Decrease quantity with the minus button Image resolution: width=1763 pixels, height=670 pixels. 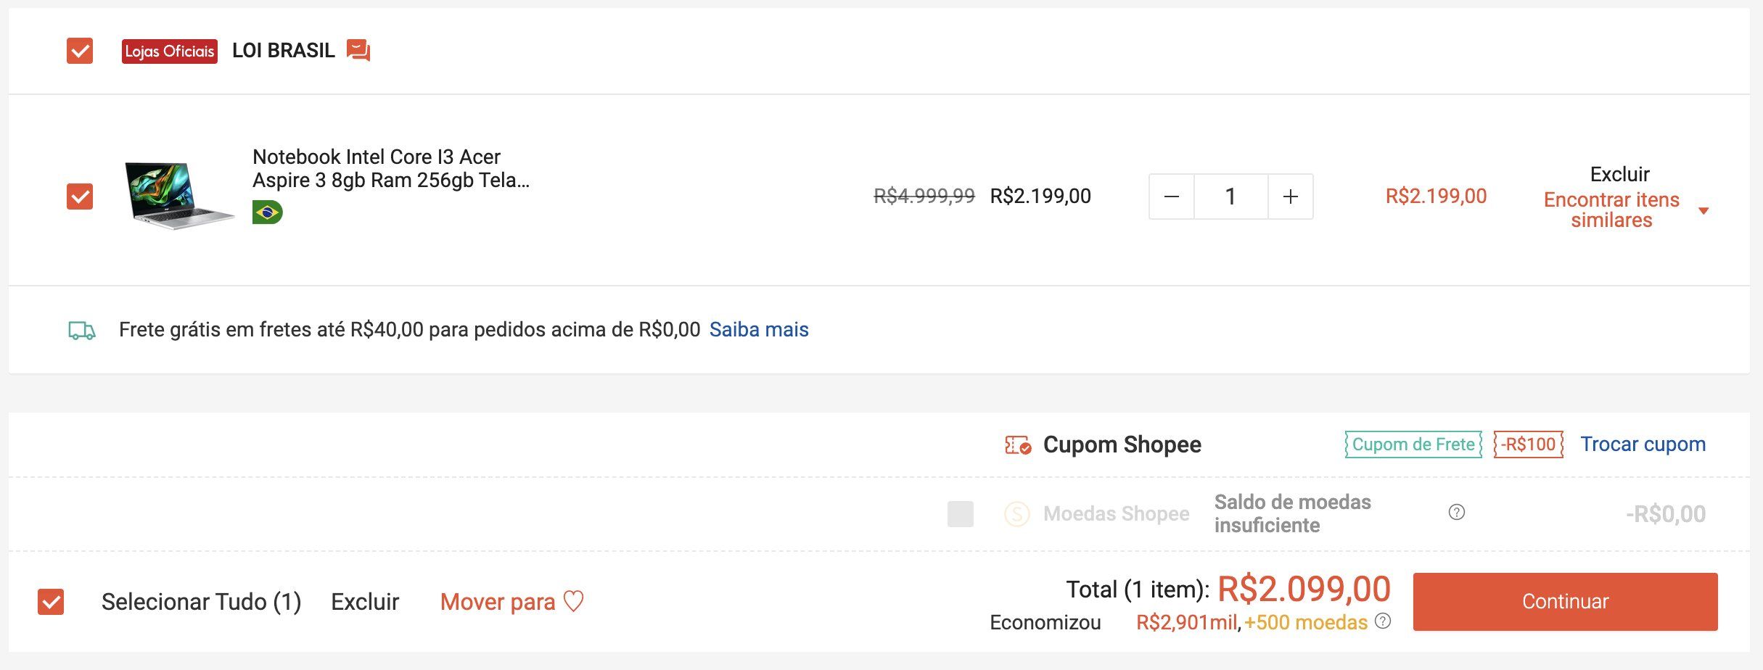click(x=1172, y=197)
